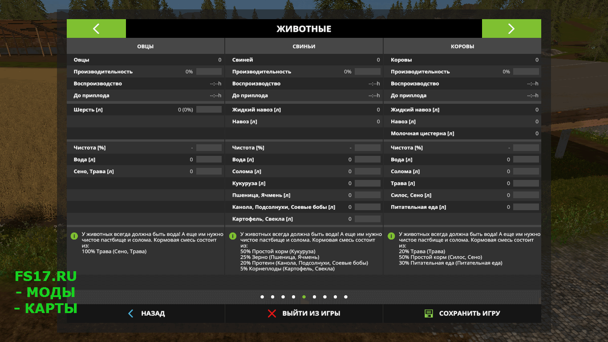The image size is (608, 342).
Task: Click the Коровы count row label
Action: point(401,60)
